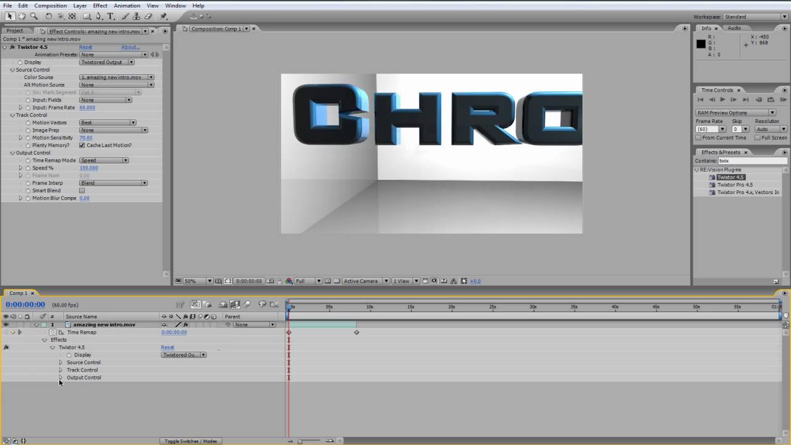The width and height of the screenshot is (791, 445).
Task: Check From Current Time option
Action: 698,138
